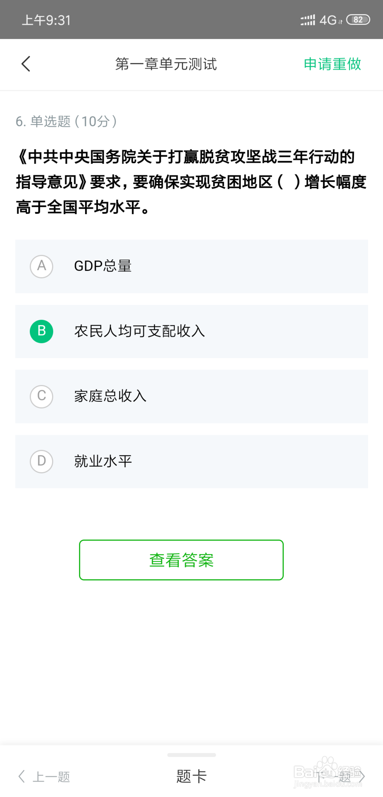Select option B green radio circle
The image size is (383, 797).
(x=41, y=331)
